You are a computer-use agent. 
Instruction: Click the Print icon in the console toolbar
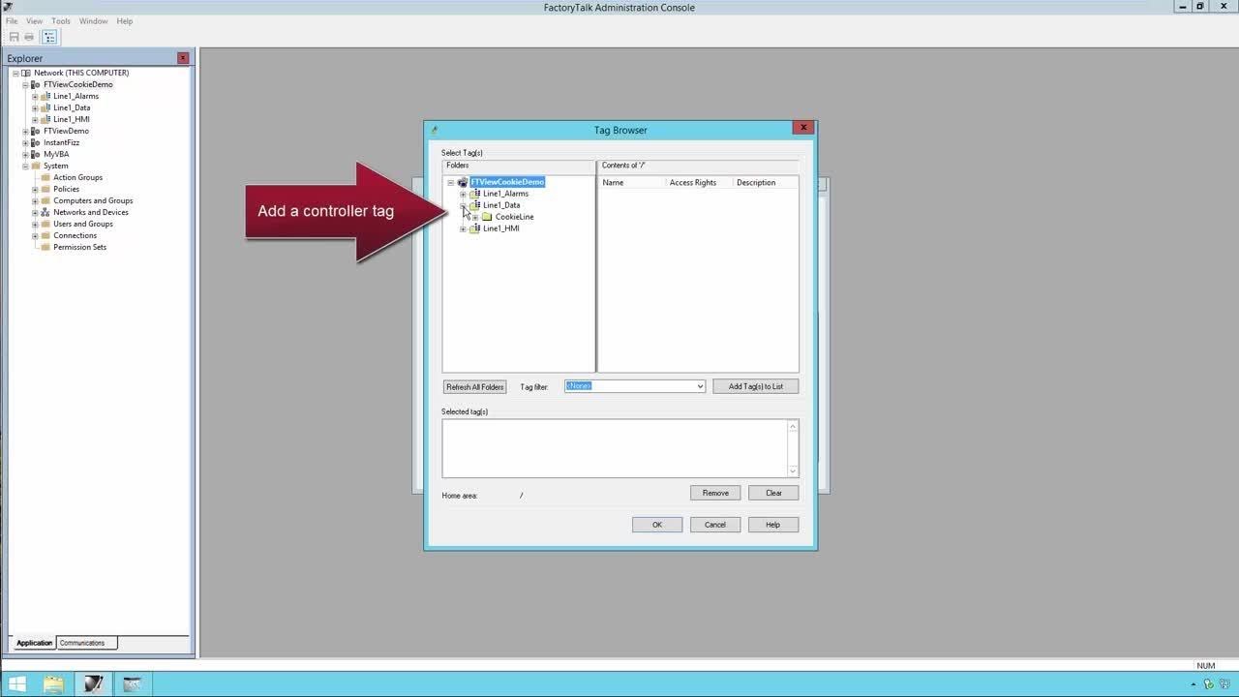click(x=29, y=37)
